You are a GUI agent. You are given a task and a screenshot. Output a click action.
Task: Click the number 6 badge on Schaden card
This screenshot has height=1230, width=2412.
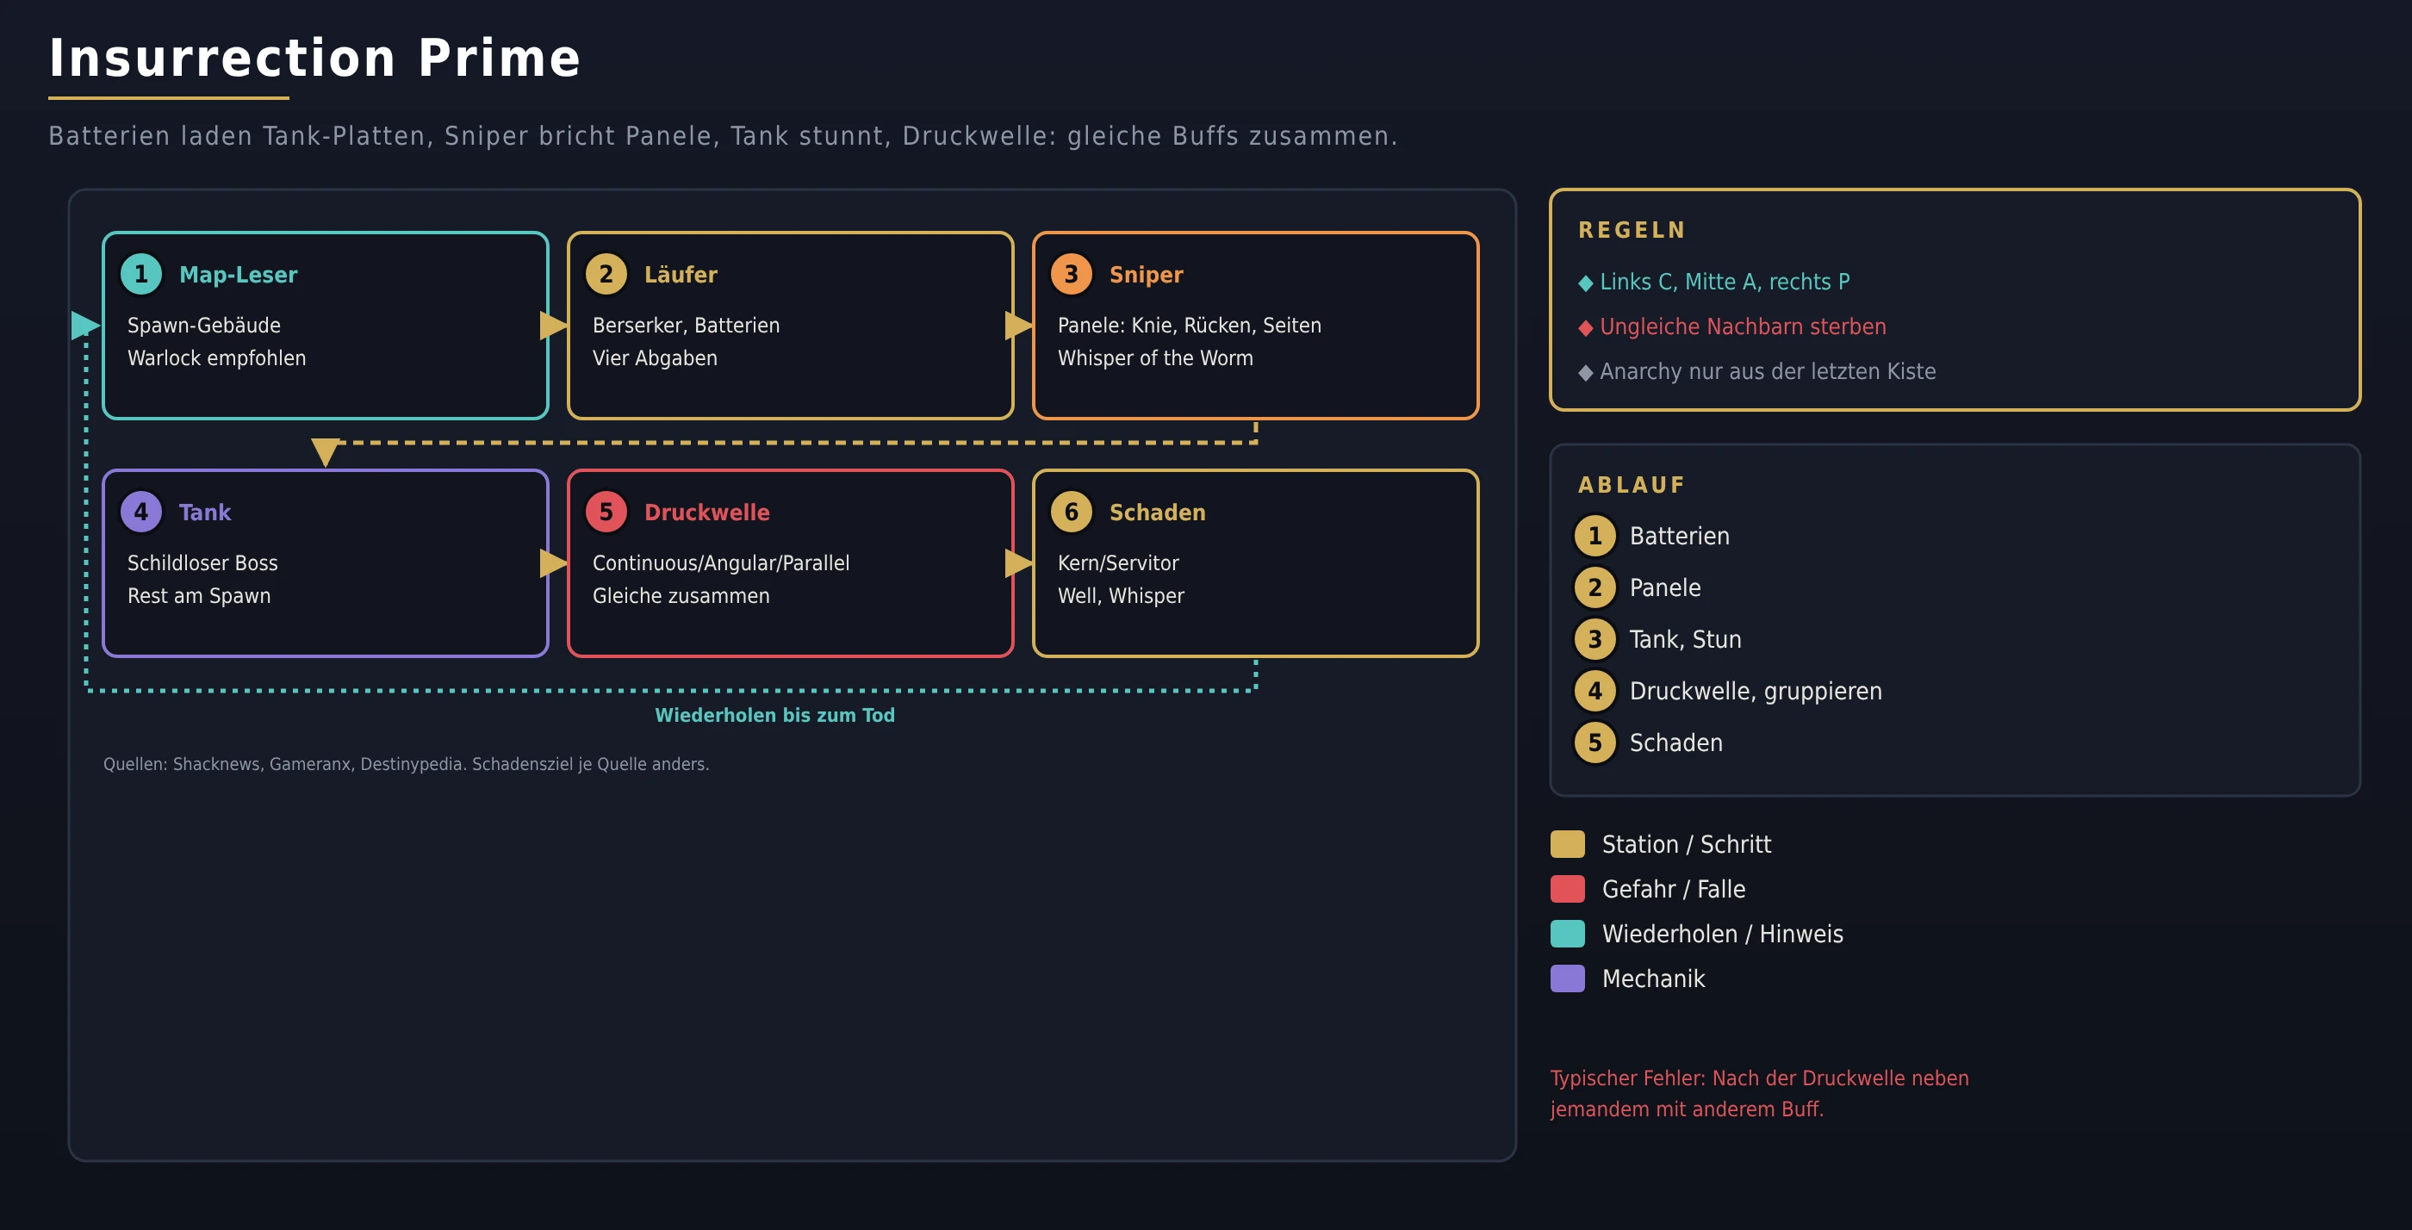(x=1071, y=512)
